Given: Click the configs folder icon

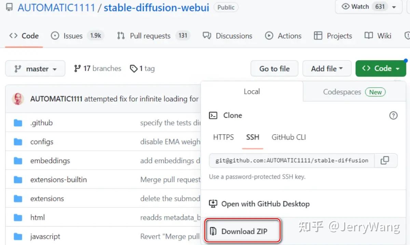Looking at the screenshot, I should click(18, 142).
